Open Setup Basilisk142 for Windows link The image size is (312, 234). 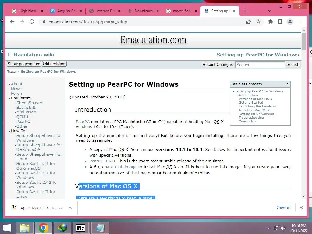click(x=37, y=184)
